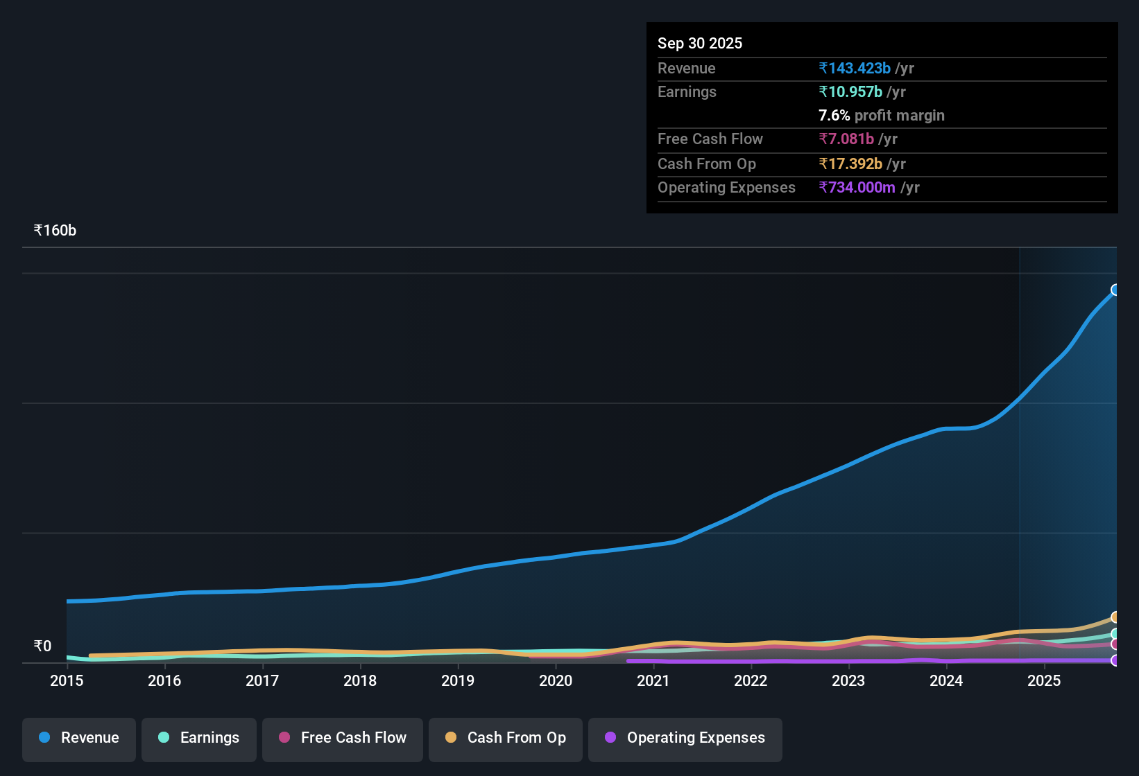Click the 2020 x-axis label
The height and width of the screenshot is (776, 1139).
coord(556,681)
